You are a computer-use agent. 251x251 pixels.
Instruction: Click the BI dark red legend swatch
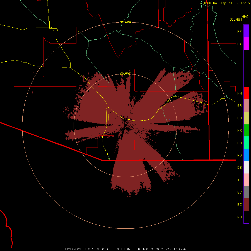(x=246, y=205)
